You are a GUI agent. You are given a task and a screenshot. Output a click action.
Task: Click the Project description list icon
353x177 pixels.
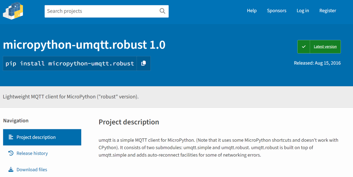tap(11, 137)
